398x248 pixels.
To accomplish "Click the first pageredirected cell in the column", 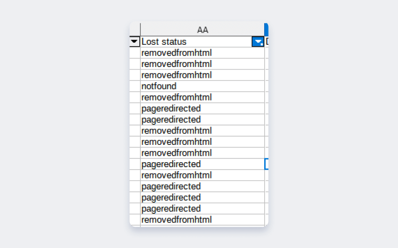I will click(x=202, y=109).
